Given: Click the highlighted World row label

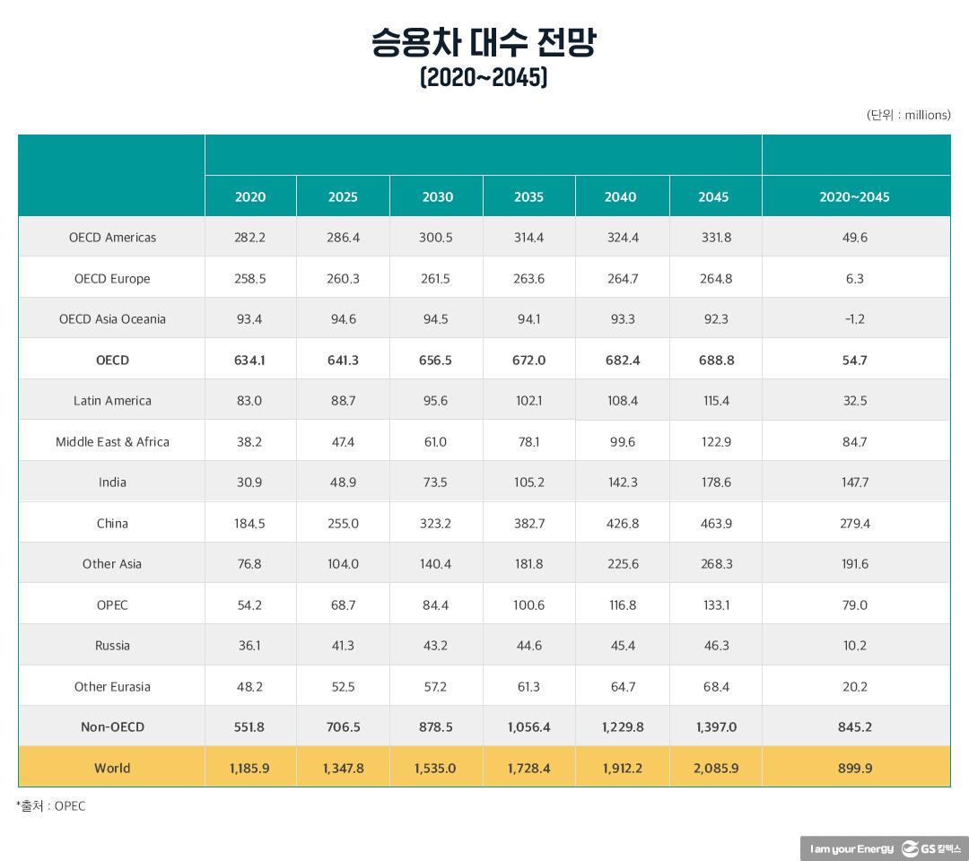Looking at the screenshot, I should coord(112,768).
